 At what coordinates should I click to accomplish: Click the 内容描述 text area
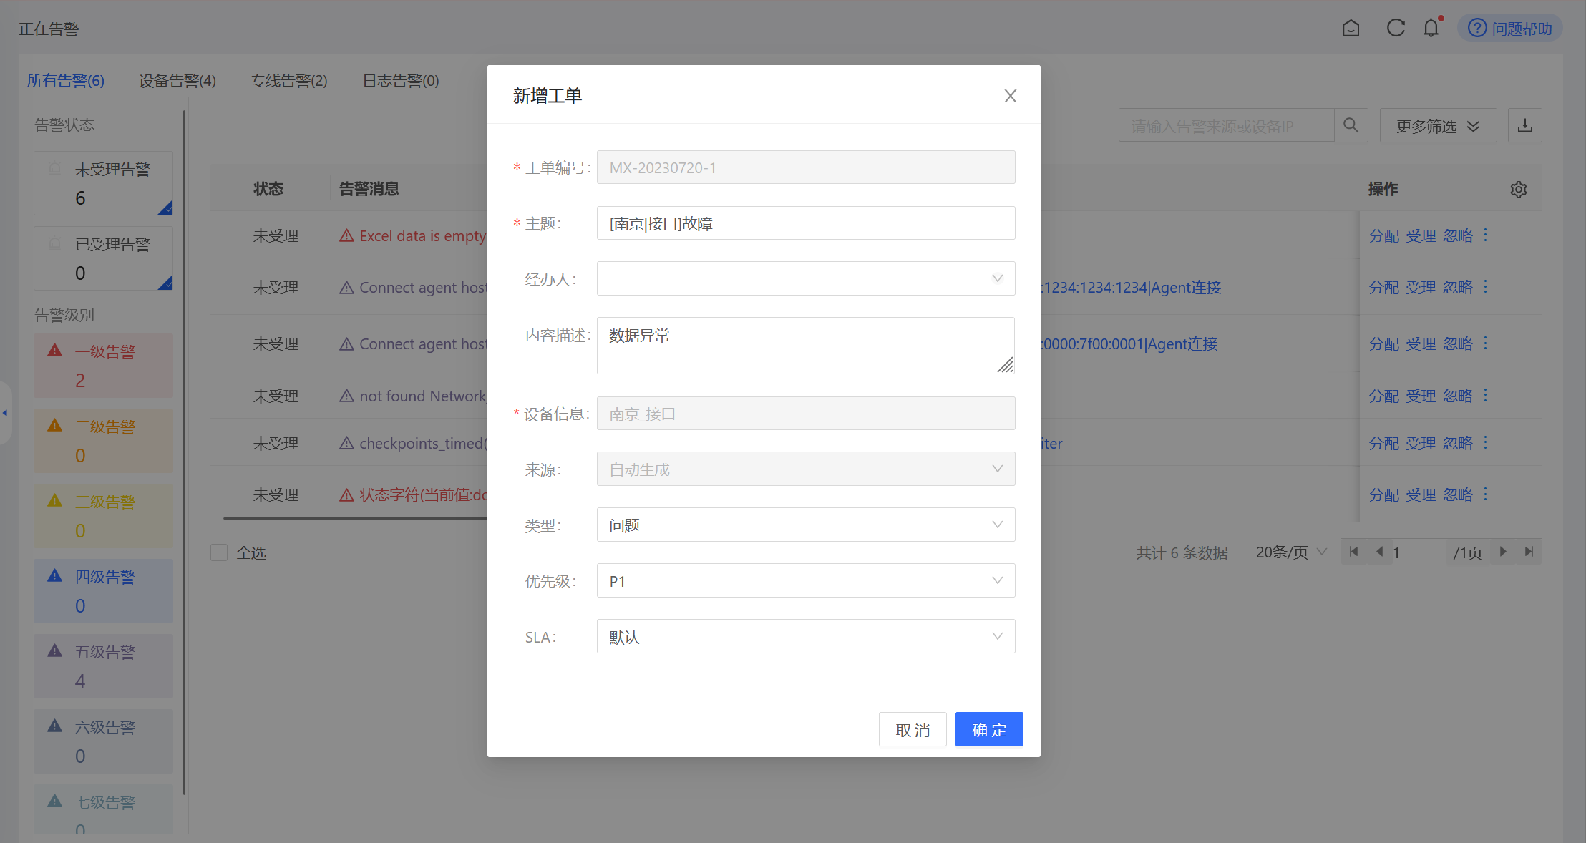806,345
